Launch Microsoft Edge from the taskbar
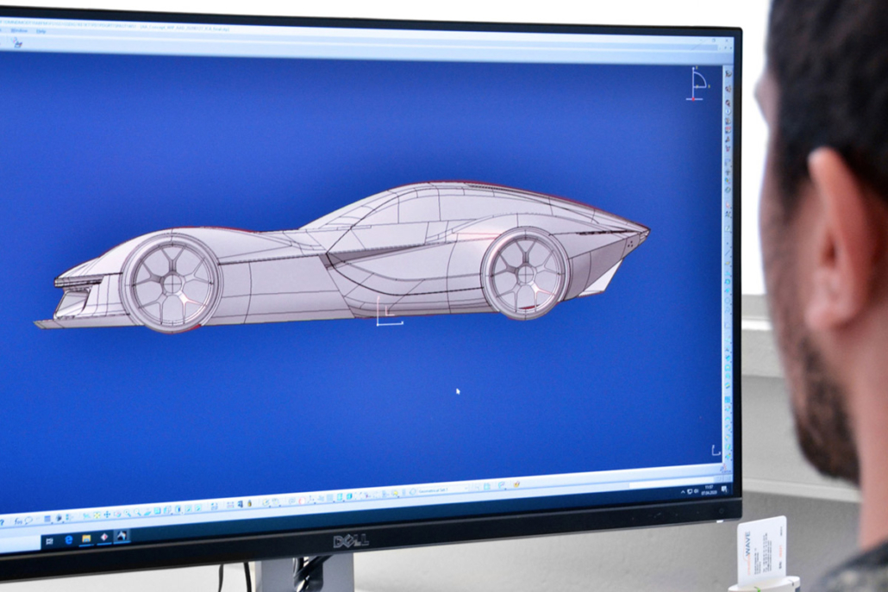The height and width of the screenshot is (592, 888). (69, 540)
